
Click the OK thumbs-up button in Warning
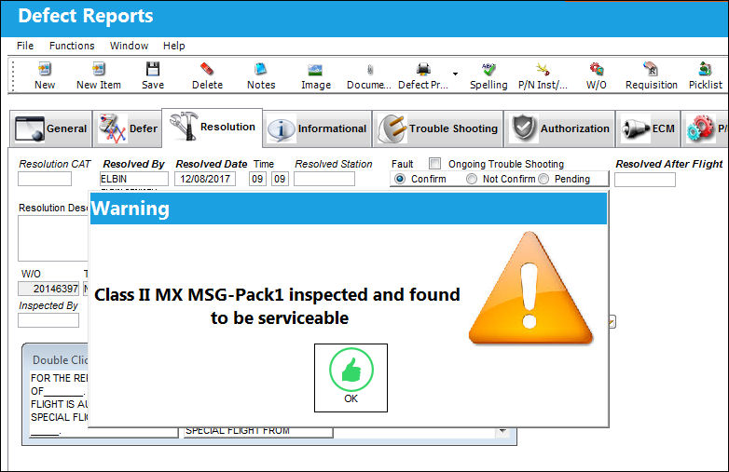click(x=351, y=378)
